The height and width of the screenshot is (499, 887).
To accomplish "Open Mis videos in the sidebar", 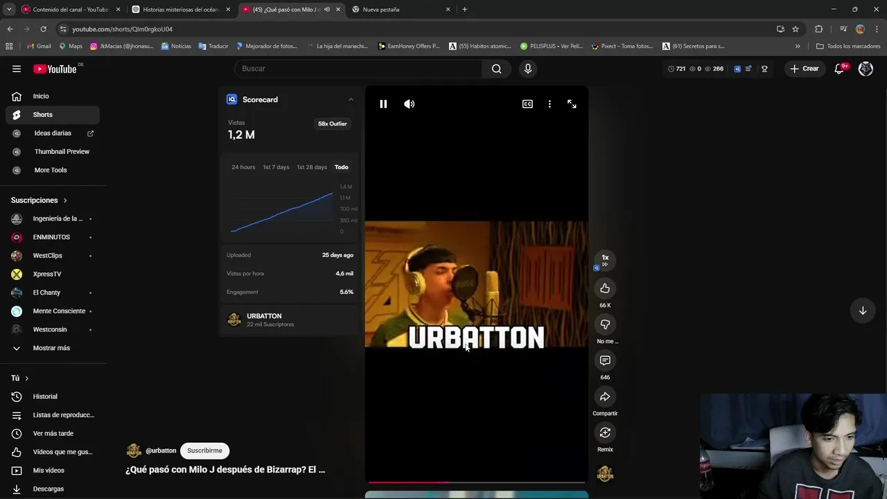I will (x=53, y=471).
